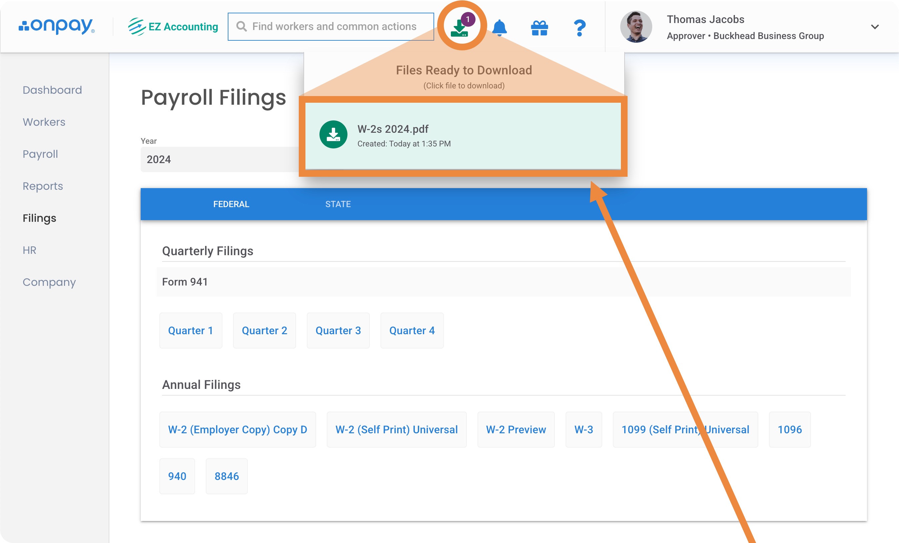Screen dimensions: 899x543
Task: Open the W-2 Preview annual filing
Action: coord(516,430)
